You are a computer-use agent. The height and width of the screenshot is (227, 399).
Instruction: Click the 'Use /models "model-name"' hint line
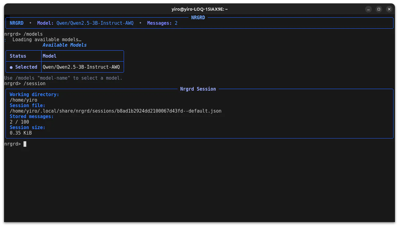click(63, 78)
